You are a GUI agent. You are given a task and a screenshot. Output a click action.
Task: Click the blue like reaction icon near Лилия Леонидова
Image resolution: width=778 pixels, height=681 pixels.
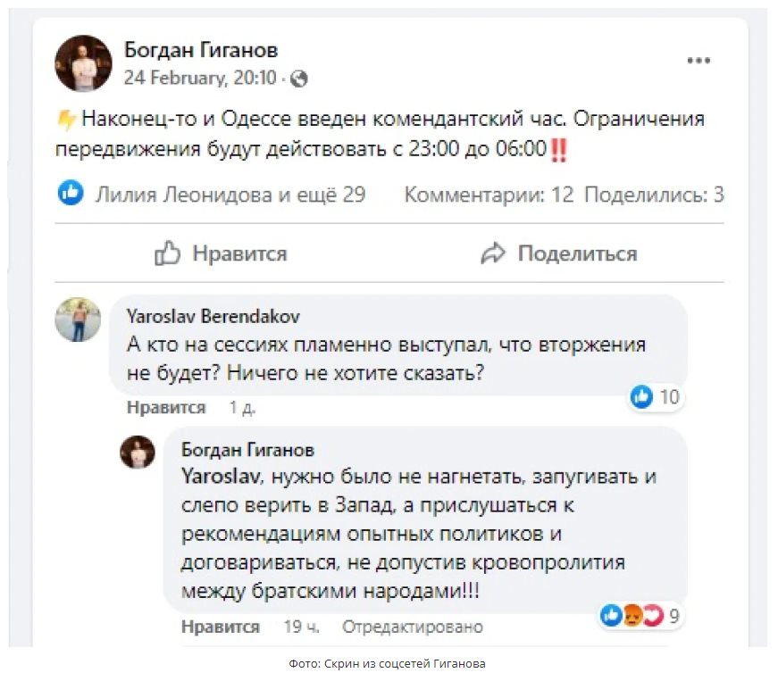[71, 194]
